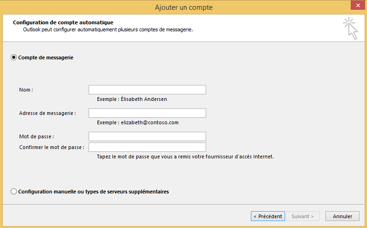Focus the Adresse de messagerie input box
Viewport: 367px width, 228px height.
tap(147, 113)
